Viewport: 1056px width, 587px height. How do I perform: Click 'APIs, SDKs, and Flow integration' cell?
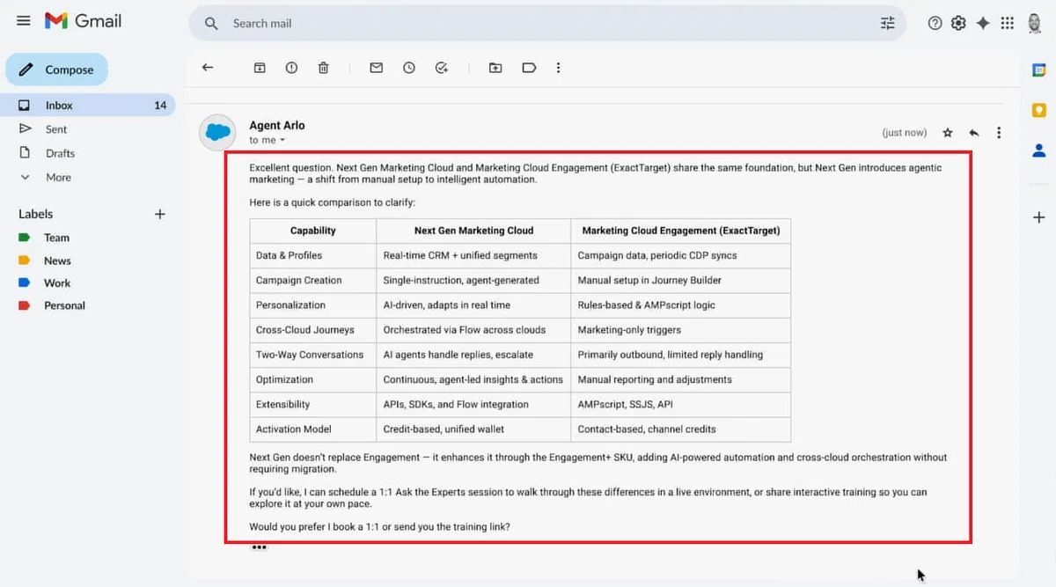point(473,405)
